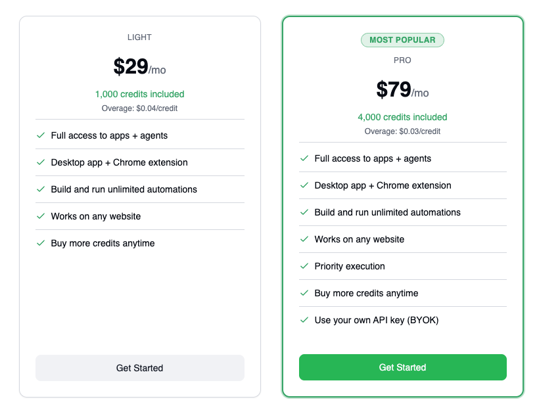Click 1,000 credits included text
The width and height of the screenshot is (537, 410).
[139, 94]
